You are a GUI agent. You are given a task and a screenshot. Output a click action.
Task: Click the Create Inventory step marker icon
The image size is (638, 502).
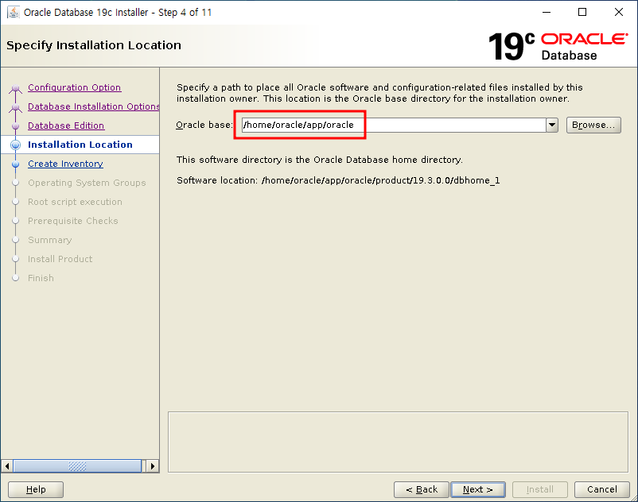[x=15, y=164]
